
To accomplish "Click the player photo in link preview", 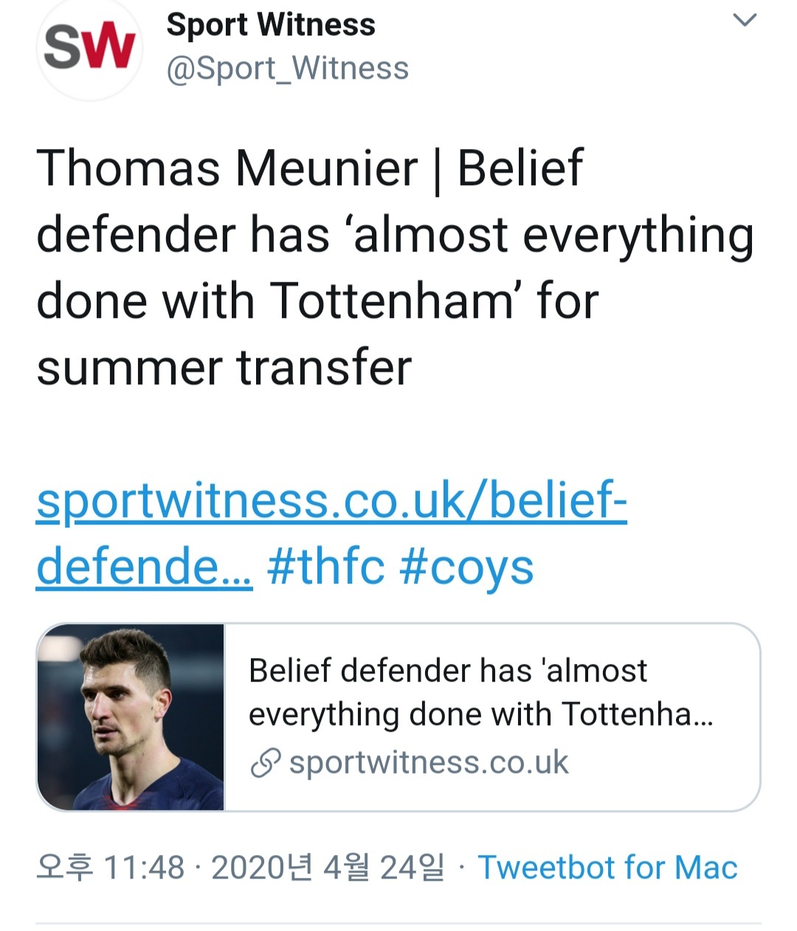I will [131, 717].
